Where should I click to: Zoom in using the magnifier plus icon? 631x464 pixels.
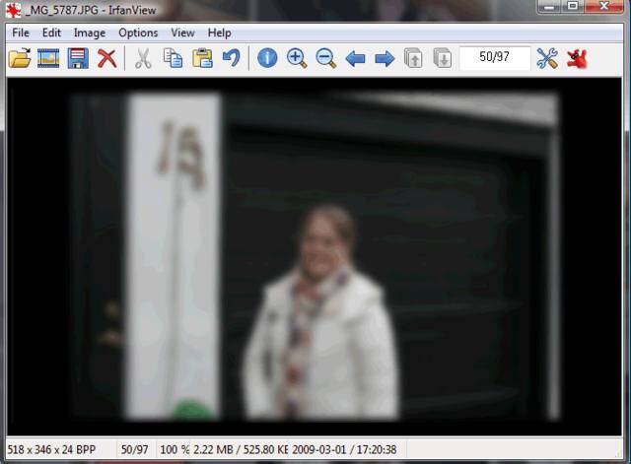(297, 58)
